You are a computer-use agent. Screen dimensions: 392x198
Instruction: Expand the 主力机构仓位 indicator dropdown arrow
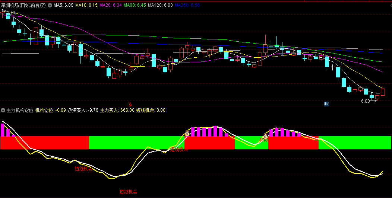pos(3,110)
